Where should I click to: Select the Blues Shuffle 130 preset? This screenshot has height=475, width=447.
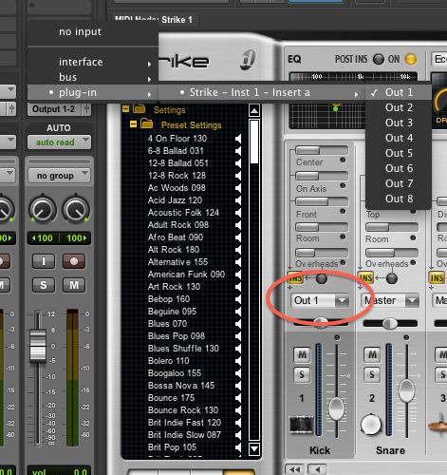(183, 349)
